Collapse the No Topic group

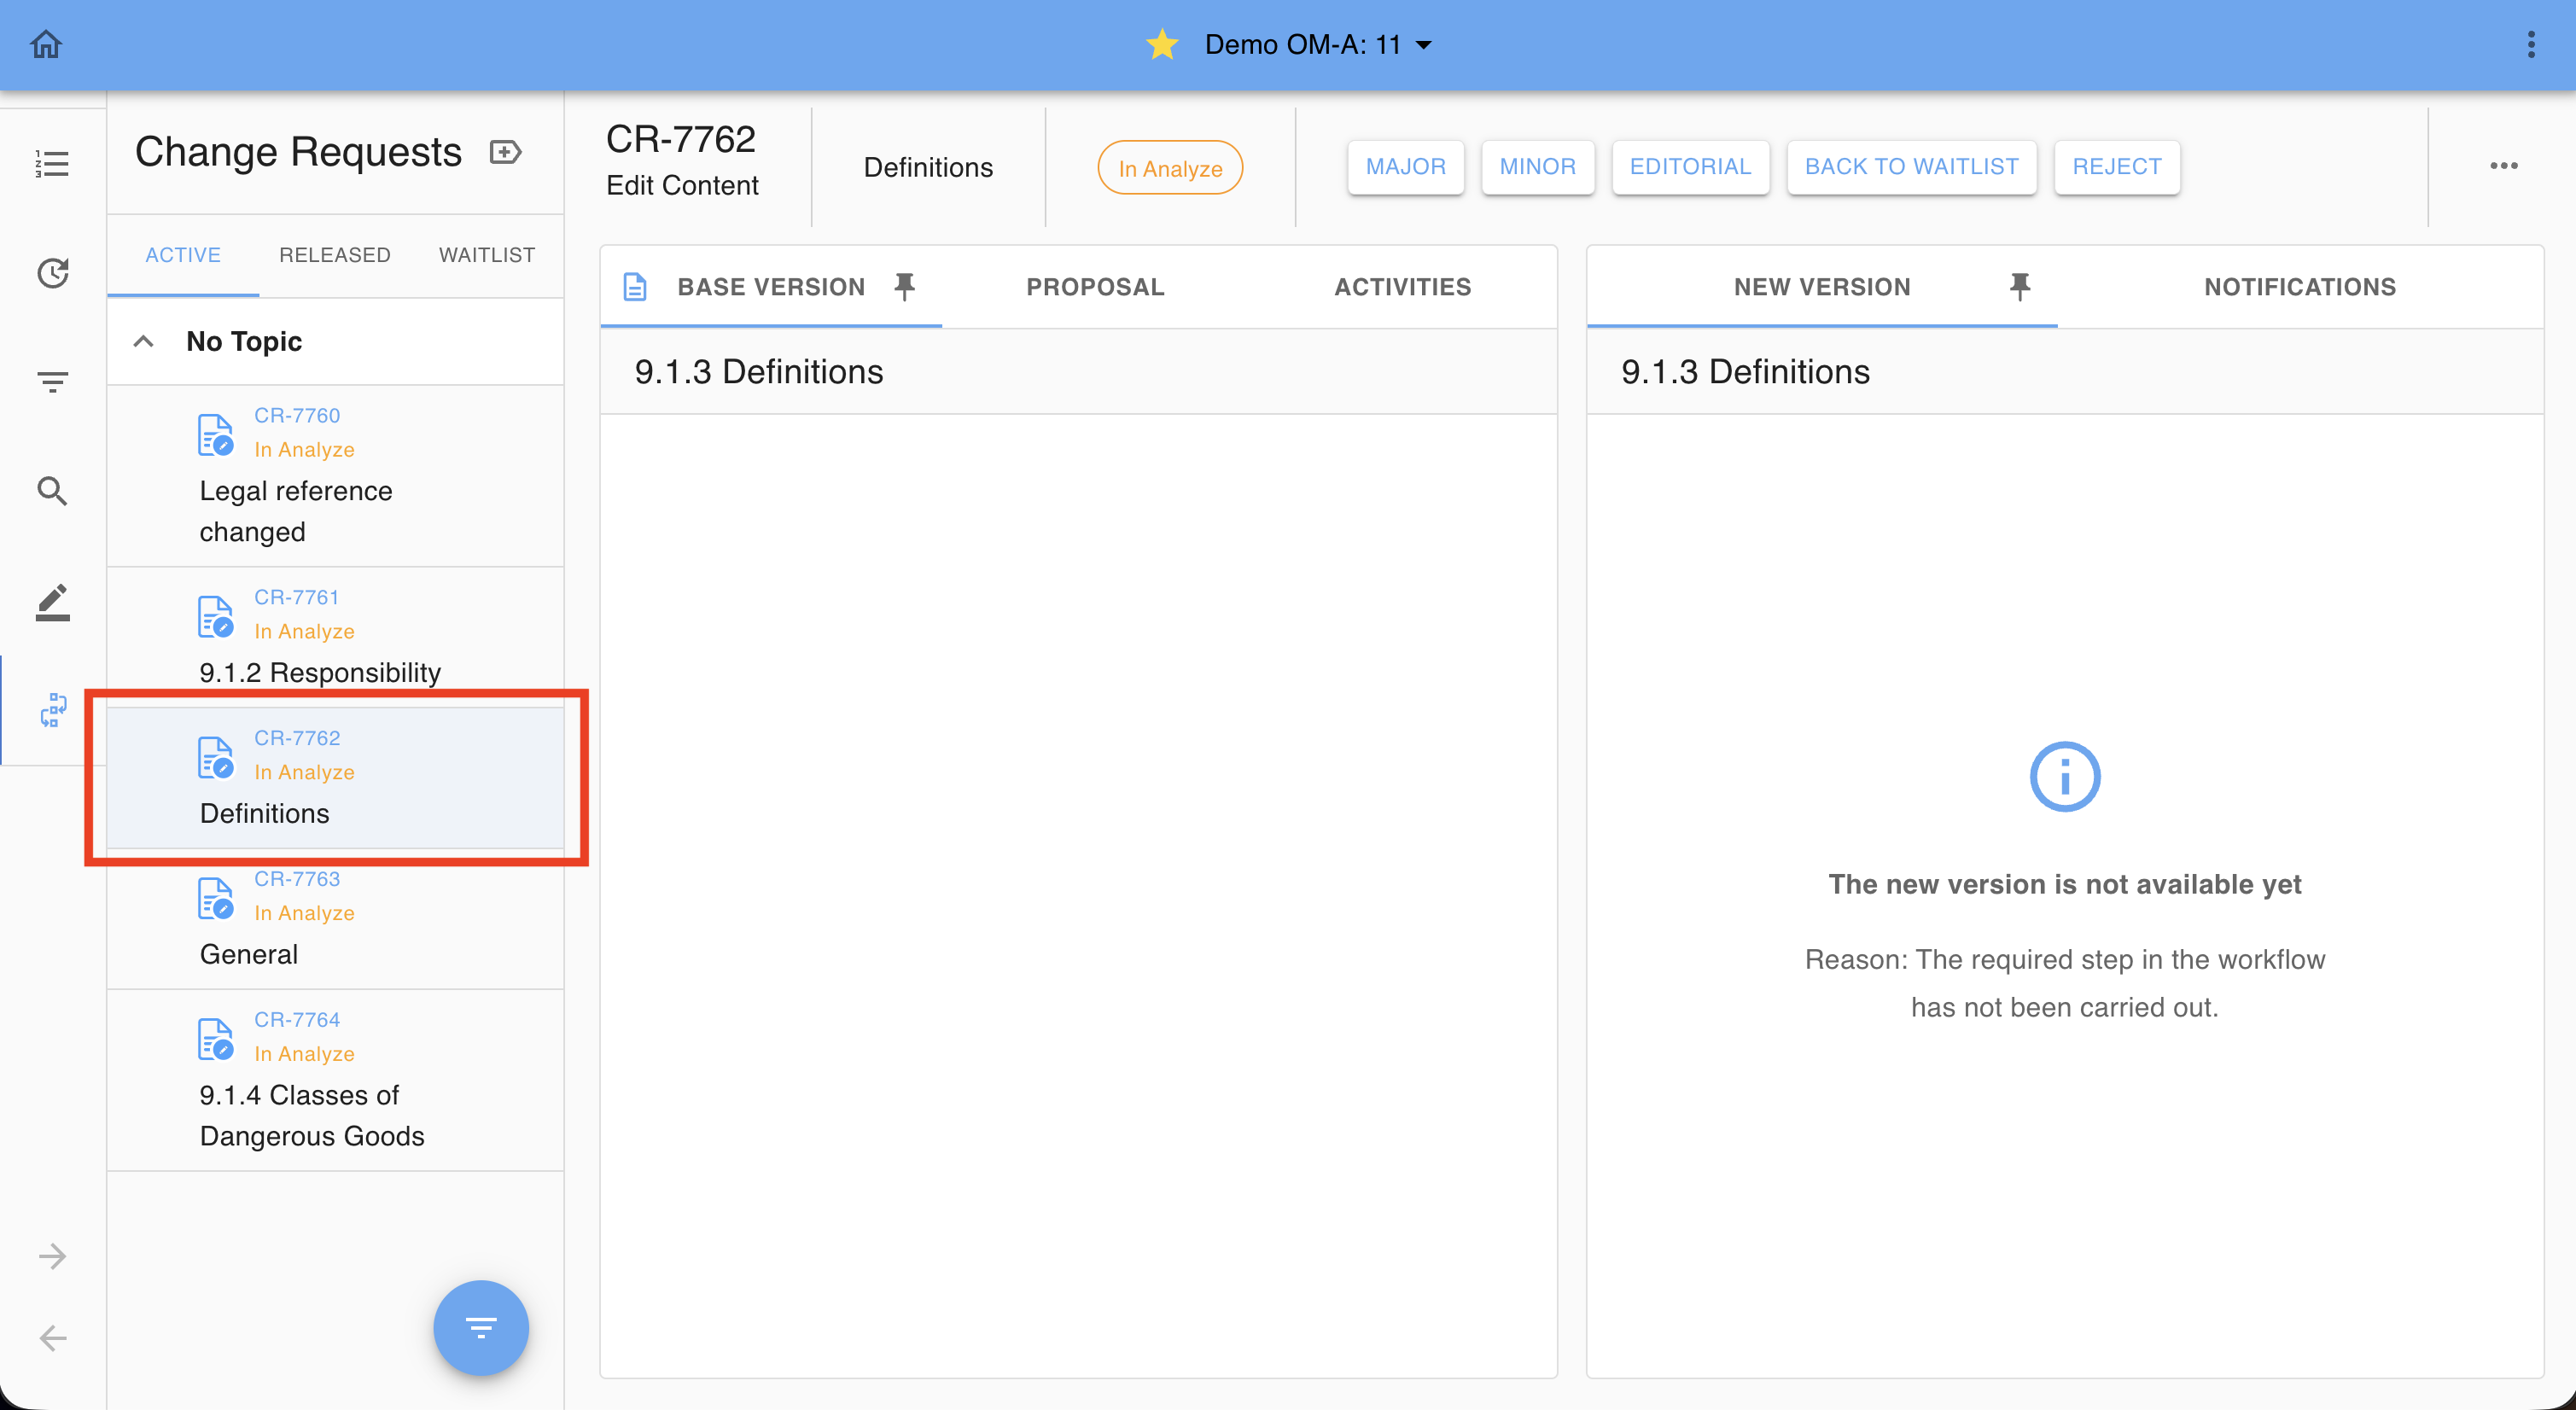pos(144,342)
